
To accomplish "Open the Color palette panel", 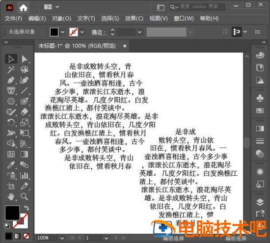I will [x=260, y=55].
